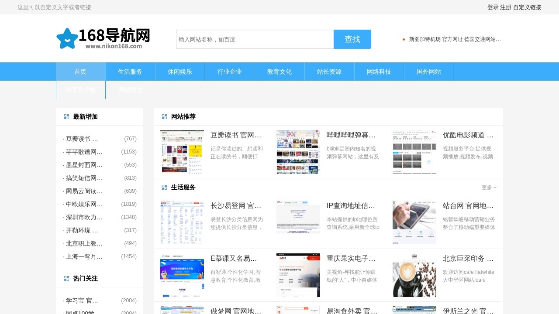
Task: Open 墨星封面网 in sidebar list
Action: pos(84,165)
